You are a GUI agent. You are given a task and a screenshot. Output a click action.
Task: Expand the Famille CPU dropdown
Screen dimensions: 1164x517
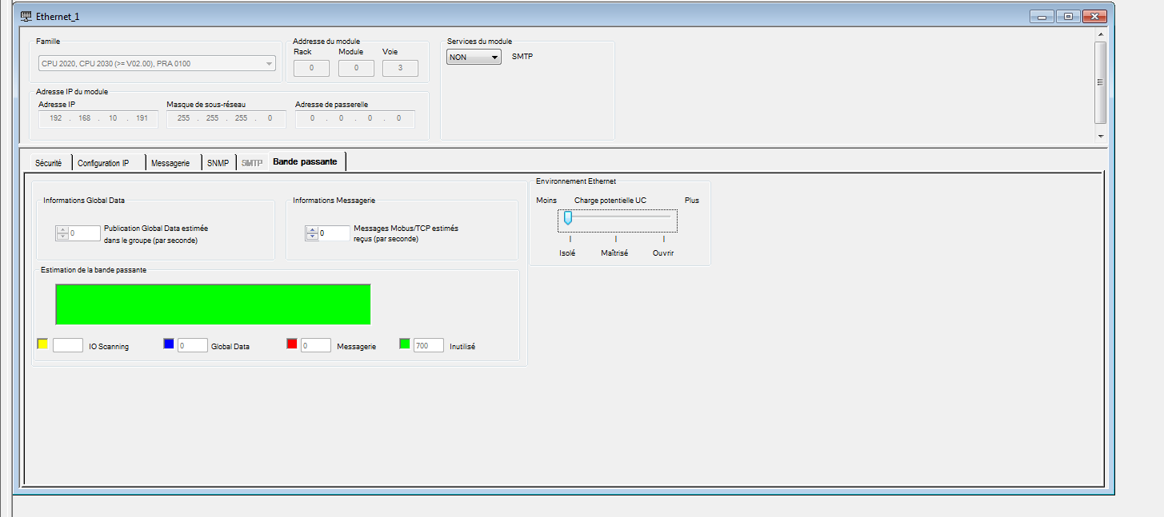[x=269, y=64]
